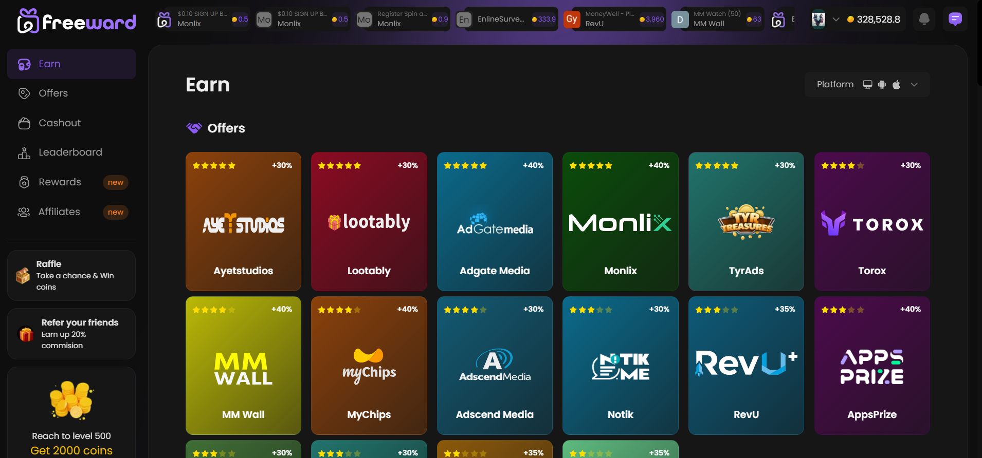Image resolution: width=982 pixels, height=458 pixels.
Task: Click the EnlineSurve 333.9 ticker entry
Action: point(506,19)
